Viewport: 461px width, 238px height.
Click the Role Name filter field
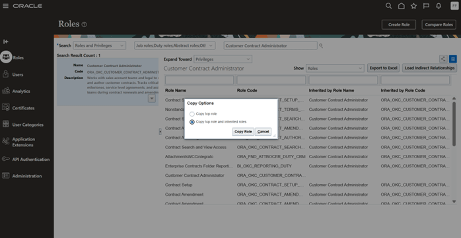[x=199, y=80]
